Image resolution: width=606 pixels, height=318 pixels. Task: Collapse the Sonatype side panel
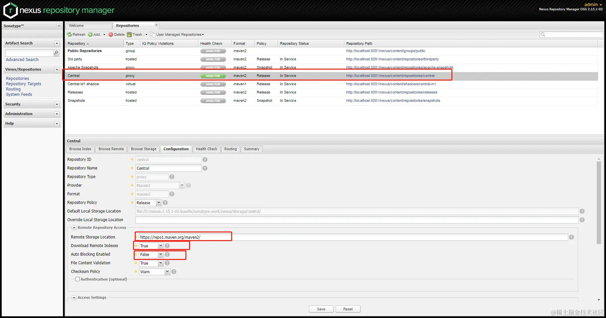point(59,26)
